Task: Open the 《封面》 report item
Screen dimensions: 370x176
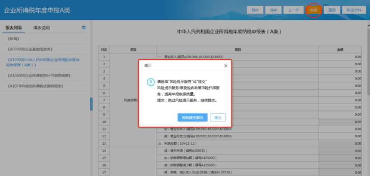Action: pos(13,38)
